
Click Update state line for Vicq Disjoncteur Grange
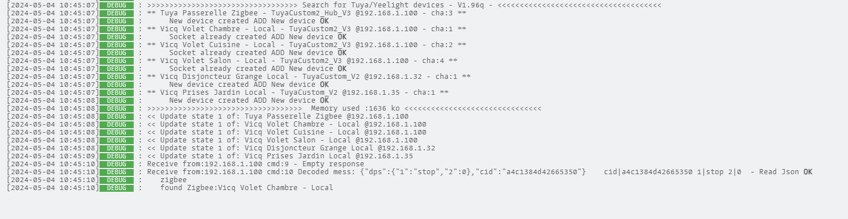(x=291, y=148)
